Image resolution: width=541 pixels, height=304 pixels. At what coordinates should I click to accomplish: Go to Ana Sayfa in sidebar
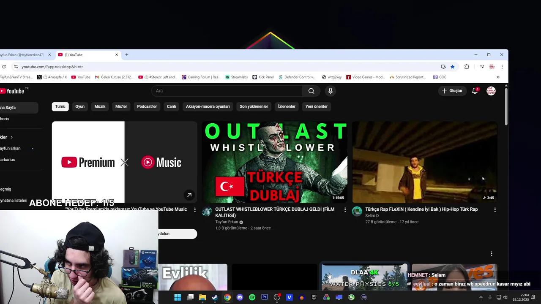click(19, 108)
